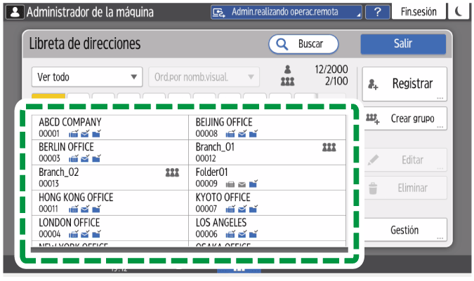The image size is (474, 281).
Task: Click the add-group icon on Crear grupo
Action: click(374, 118)
